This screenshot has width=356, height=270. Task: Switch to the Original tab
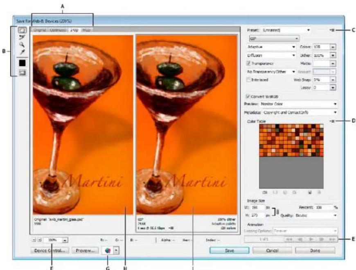[x=40, y=30]
